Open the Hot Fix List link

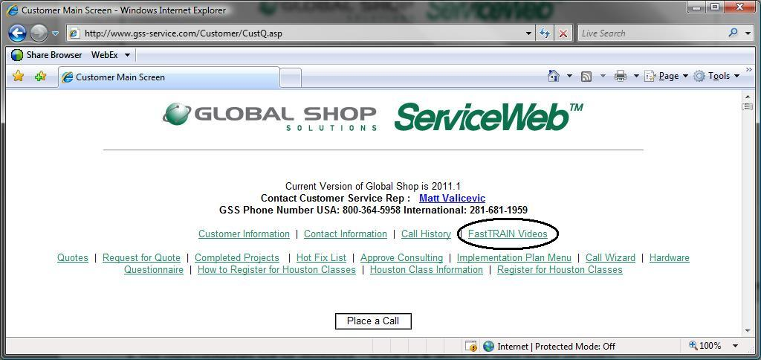click(x=321, y=258)
